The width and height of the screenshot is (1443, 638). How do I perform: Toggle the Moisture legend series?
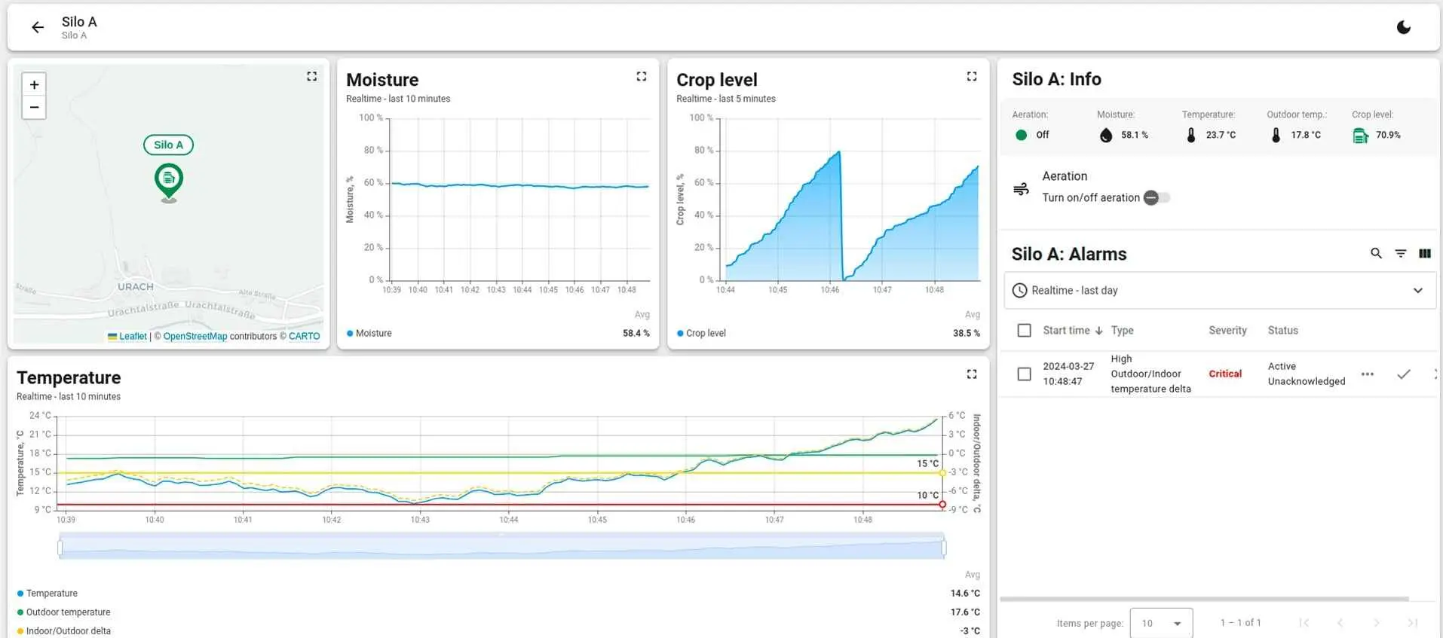[369, 333]
